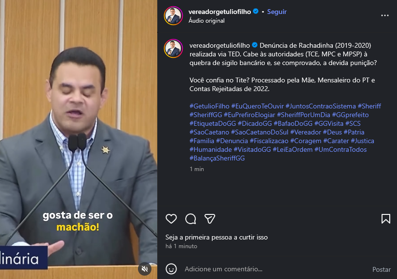Share post using paper plane icon
This screenshot has height=279, width=397.
pyautogui.click(x=210, y=219)
